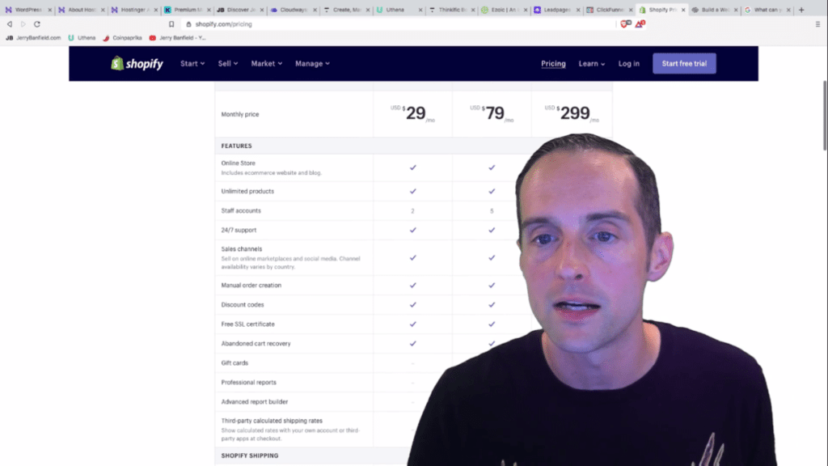The height and width of the screenshot is (466, 828).
Task: Click the "Third-party calculated shipping rates" label
Action: [x=272, y=421]
